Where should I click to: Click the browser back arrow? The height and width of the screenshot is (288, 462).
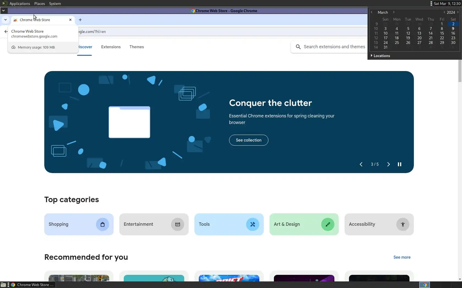click(6, 32)
